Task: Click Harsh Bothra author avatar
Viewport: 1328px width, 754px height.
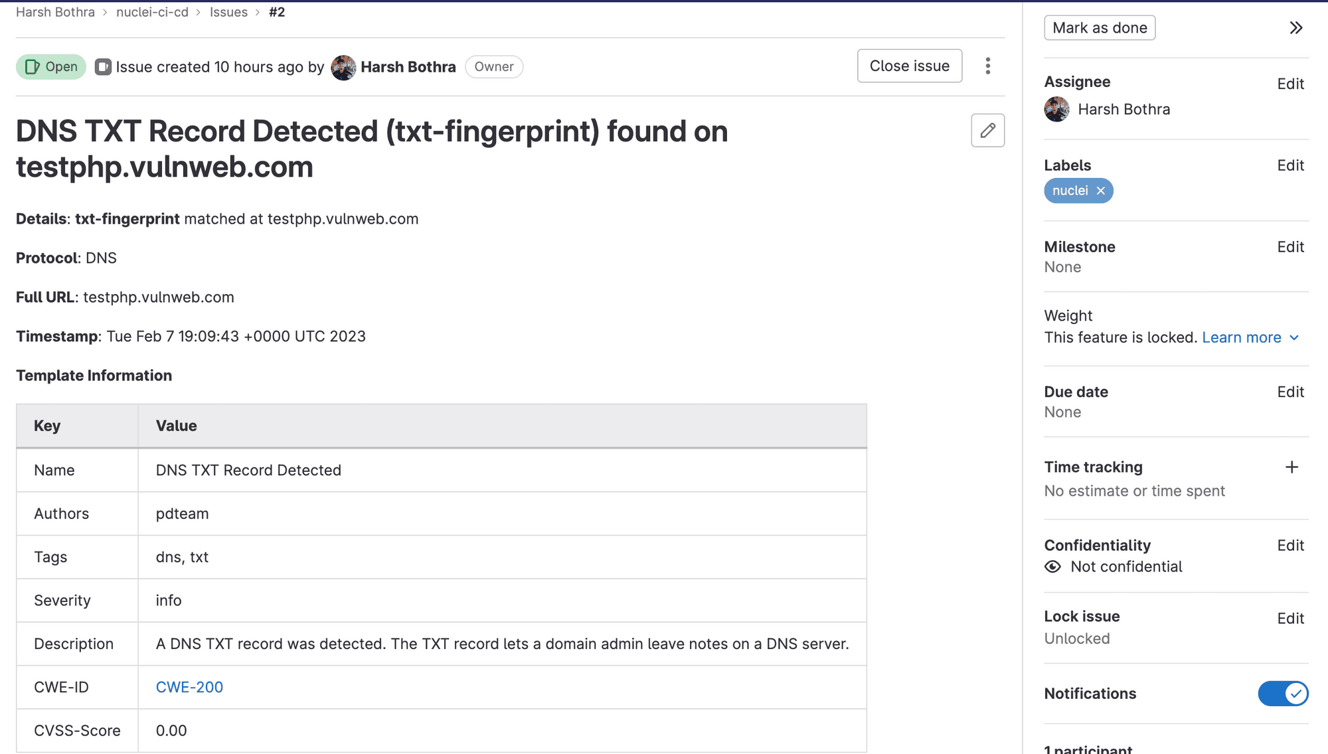Action: [x=343, y=67]
